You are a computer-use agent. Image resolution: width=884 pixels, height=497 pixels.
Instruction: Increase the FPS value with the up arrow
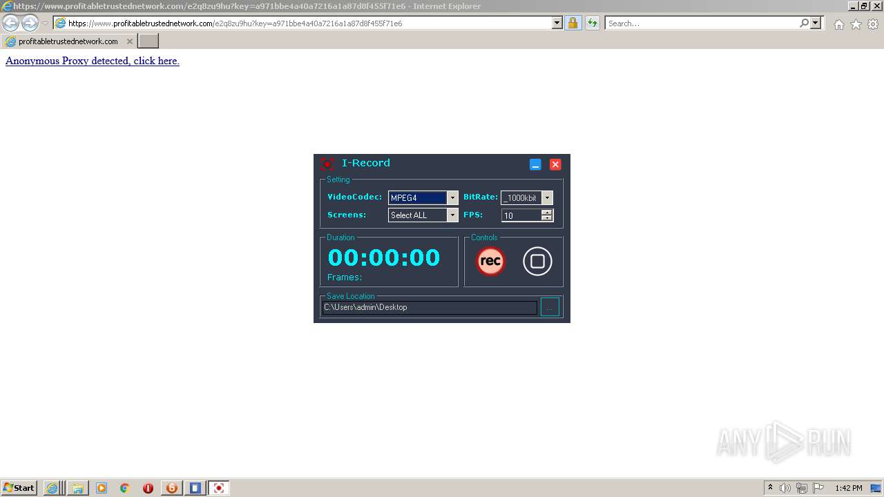pos(546,212)
